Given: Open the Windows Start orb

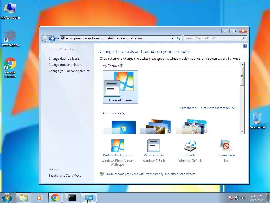Looking at the screenshot, I should [x=7, y=198].
